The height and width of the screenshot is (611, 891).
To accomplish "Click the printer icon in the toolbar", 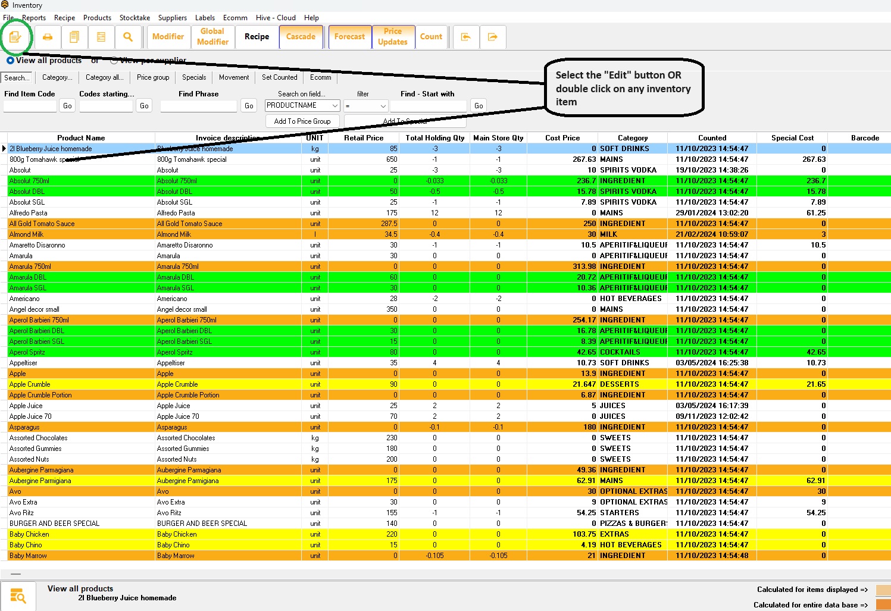I will pyautogui.click(x=48, y=37).
